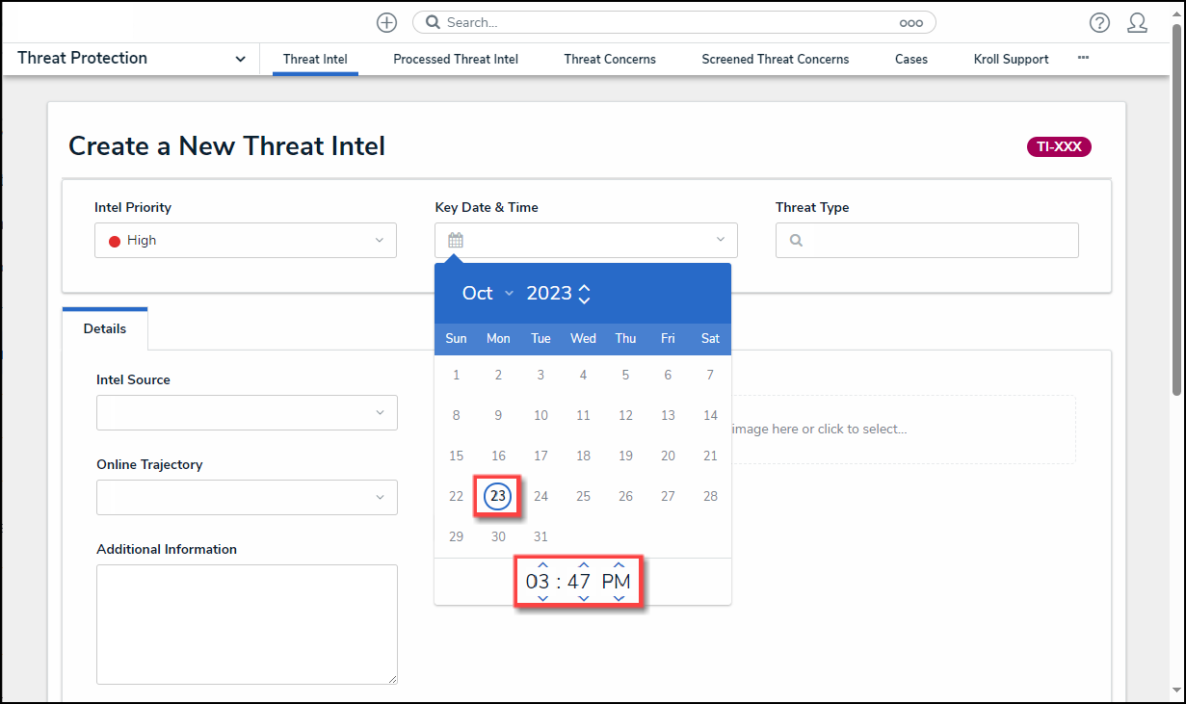Viewport: 1186px width, 704px height.
Task: Decrease the minutes with down arrow
Action: click(x=583, y=599)
